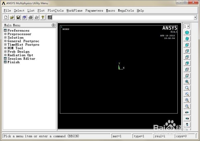200x141 pixels.
Task: Click into the command input field
Action: pyautogui.click(x=123, y=17)
